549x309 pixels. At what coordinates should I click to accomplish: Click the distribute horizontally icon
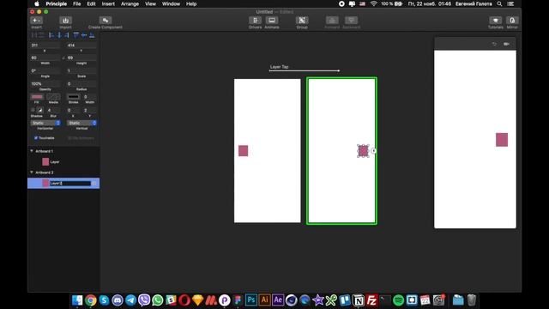click(34, 35)
